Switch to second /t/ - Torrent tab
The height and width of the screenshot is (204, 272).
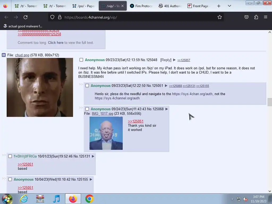click(55, 6)
